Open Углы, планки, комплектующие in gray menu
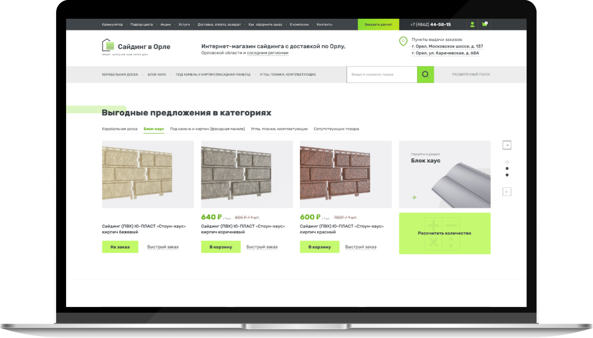The height and width of the screenshot is (338, 593). (288, 75)
